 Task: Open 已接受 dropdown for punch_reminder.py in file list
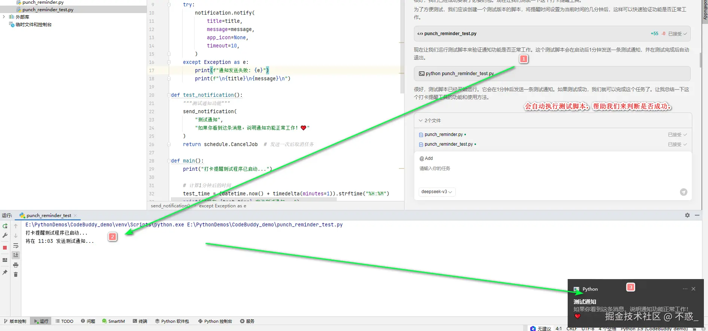pyautogui.click(x=678, y=135)
